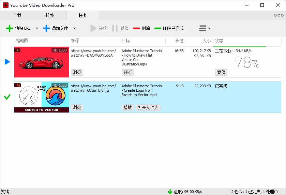Click the 120,217 KB size value
This screenshot has height=195, width=286.
click(201, 51)
